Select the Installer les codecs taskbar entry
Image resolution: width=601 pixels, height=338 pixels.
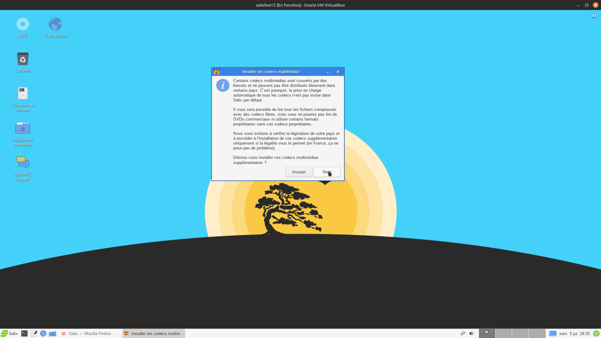pyautogui.click(x=154, y=334)
